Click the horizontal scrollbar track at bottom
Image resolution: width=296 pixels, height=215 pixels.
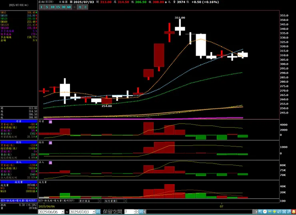click(200, 212)
